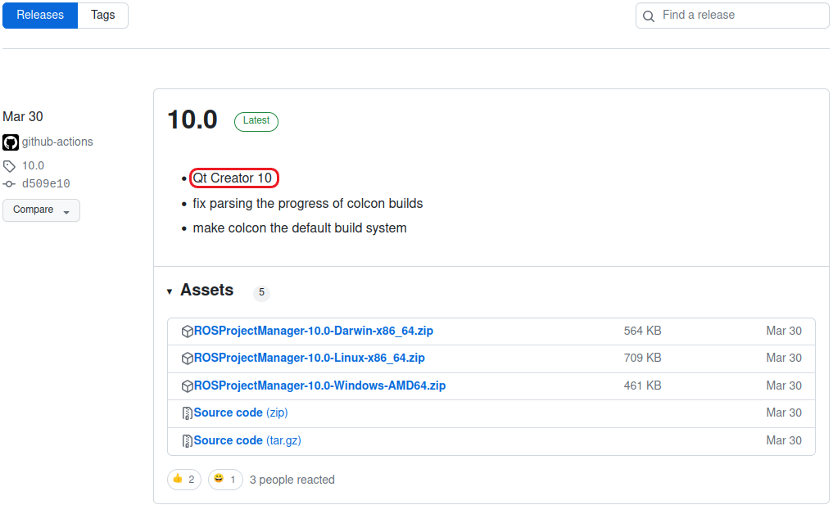Click package icon for Windows zip

187,386
